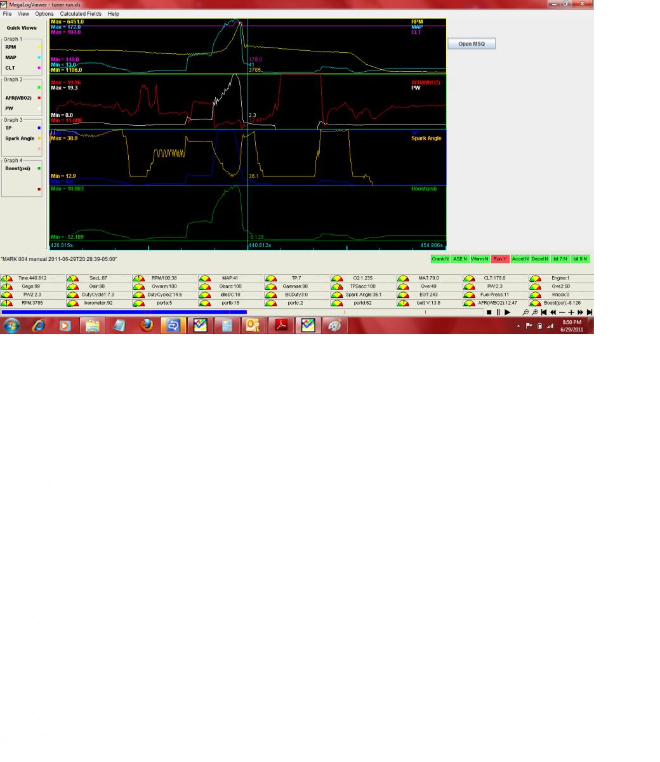Show hidden system tray icons
Screen dimensions: 660x762
click(x=518, y=326)
